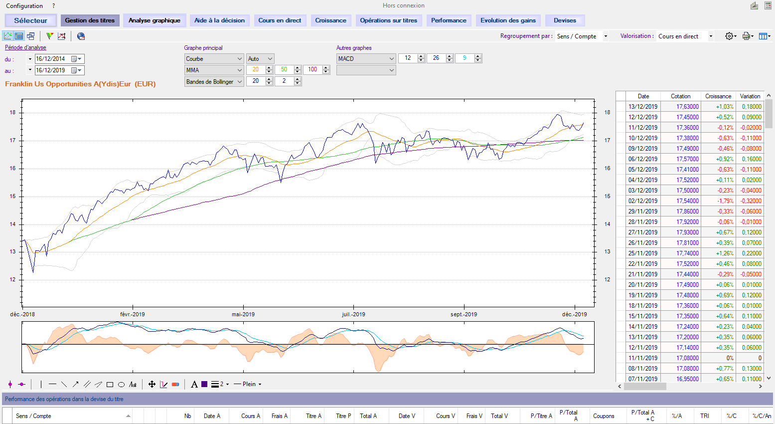Toggle the quotation table view icon
775x424 pixels.
[x=19, y=36]
